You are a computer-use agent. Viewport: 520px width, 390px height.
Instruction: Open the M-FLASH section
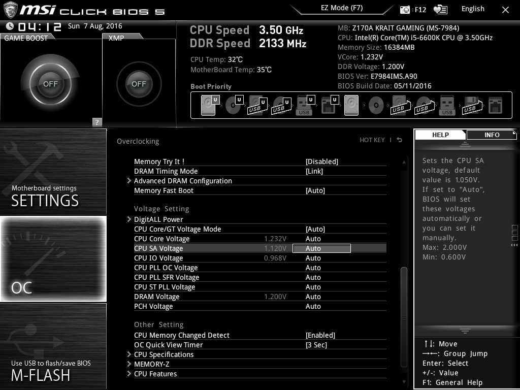53,346
